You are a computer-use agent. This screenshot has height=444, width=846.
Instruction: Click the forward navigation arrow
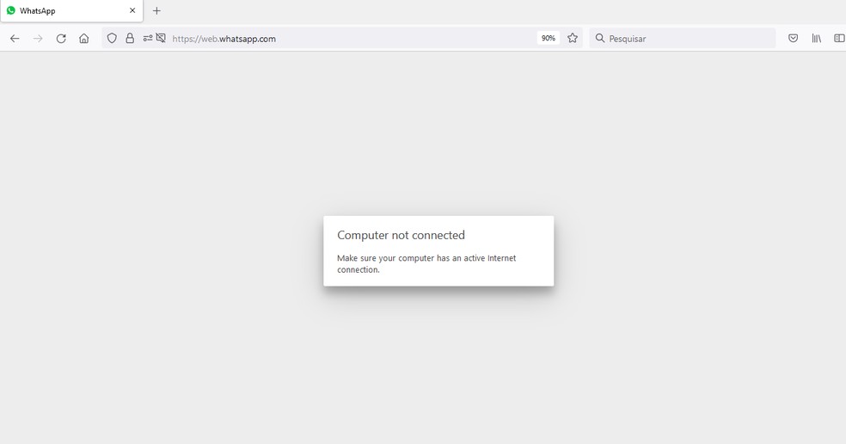pos(38,39)
